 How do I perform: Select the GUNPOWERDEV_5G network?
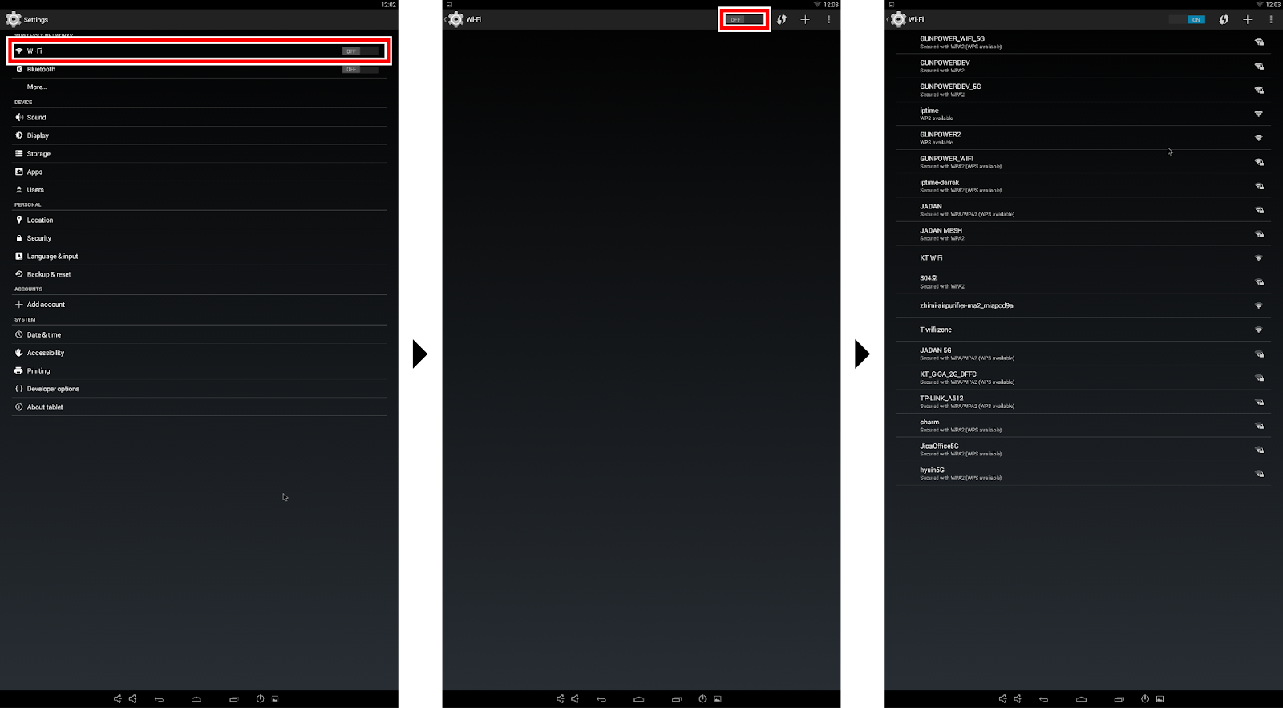pyautogui.click(x=1083, y=90)
